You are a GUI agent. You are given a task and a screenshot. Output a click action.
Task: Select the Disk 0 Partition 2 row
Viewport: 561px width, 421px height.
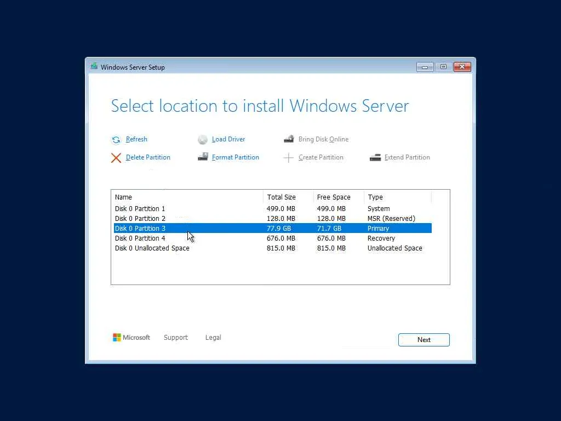273,218
